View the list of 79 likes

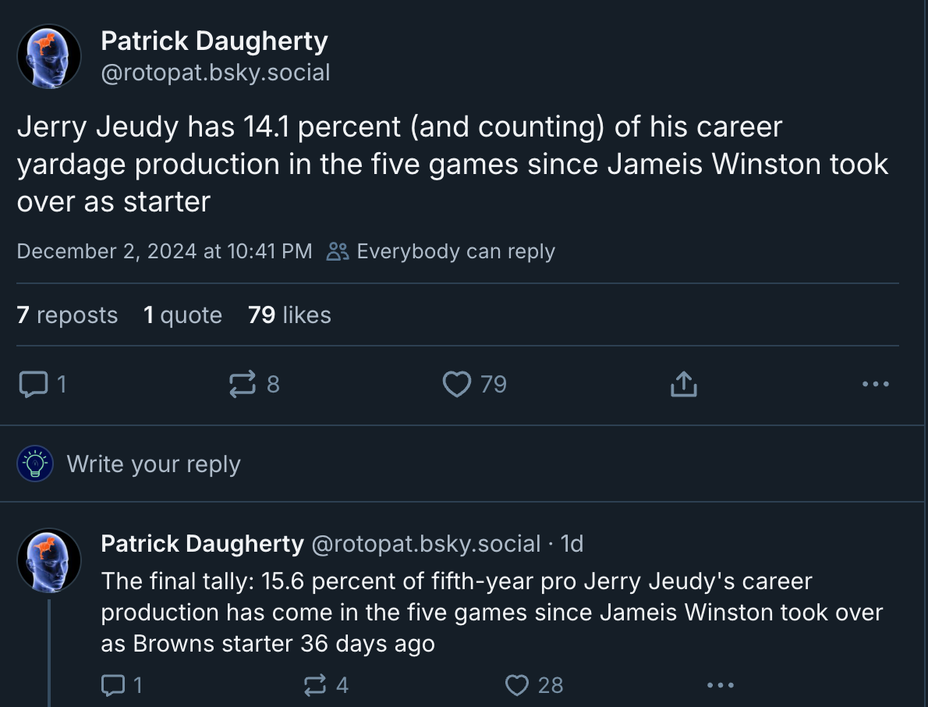tap(289, 315)
